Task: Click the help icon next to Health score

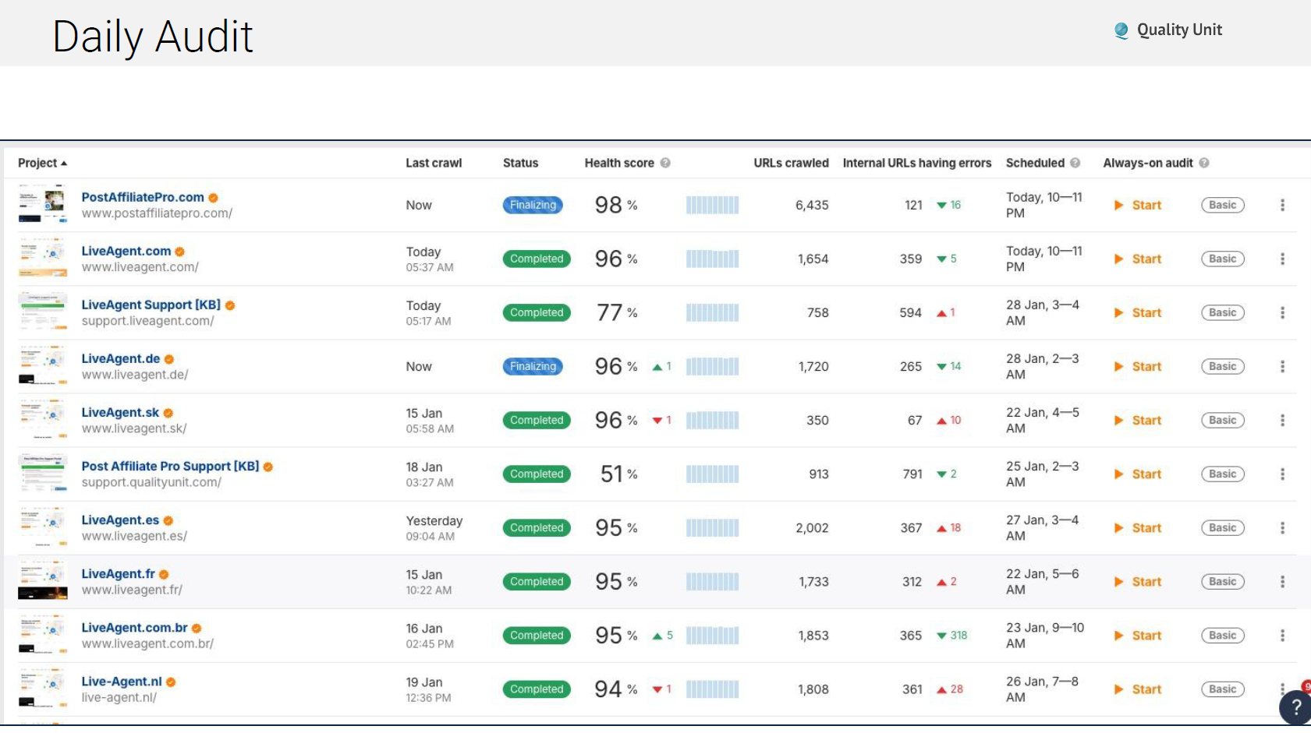Action: pyautogui.click(x=664, y=163)
